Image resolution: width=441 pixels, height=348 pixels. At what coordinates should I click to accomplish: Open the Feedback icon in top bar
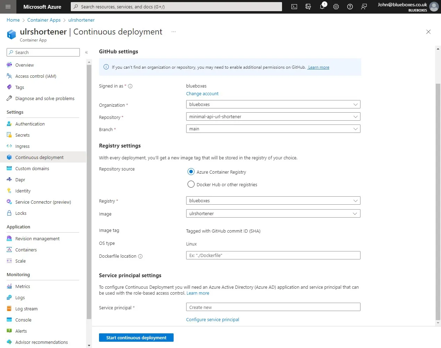tap(364, 7)
